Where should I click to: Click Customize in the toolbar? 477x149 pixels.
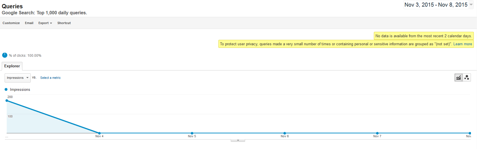11,23
